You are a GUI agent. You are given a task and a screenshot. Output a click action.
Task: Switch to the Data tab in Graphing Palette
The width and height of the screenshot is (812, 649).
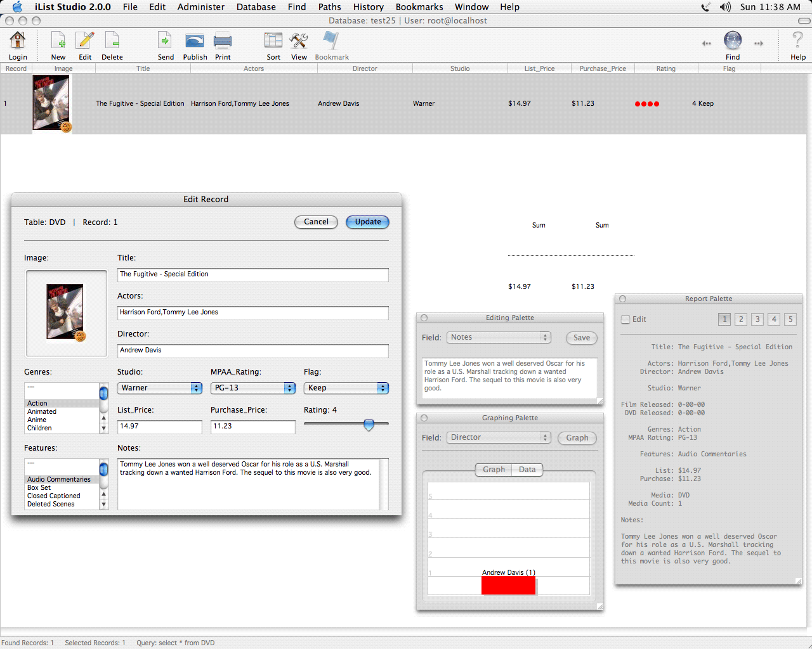527,470
